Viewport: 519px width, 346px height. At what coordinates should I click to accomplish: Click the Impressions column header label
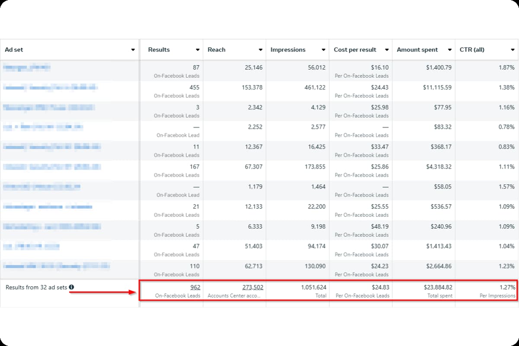pyautogui.click(x=288, y=50)
